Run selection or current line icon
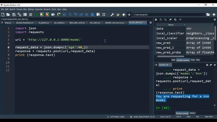 tap(53, 15)
